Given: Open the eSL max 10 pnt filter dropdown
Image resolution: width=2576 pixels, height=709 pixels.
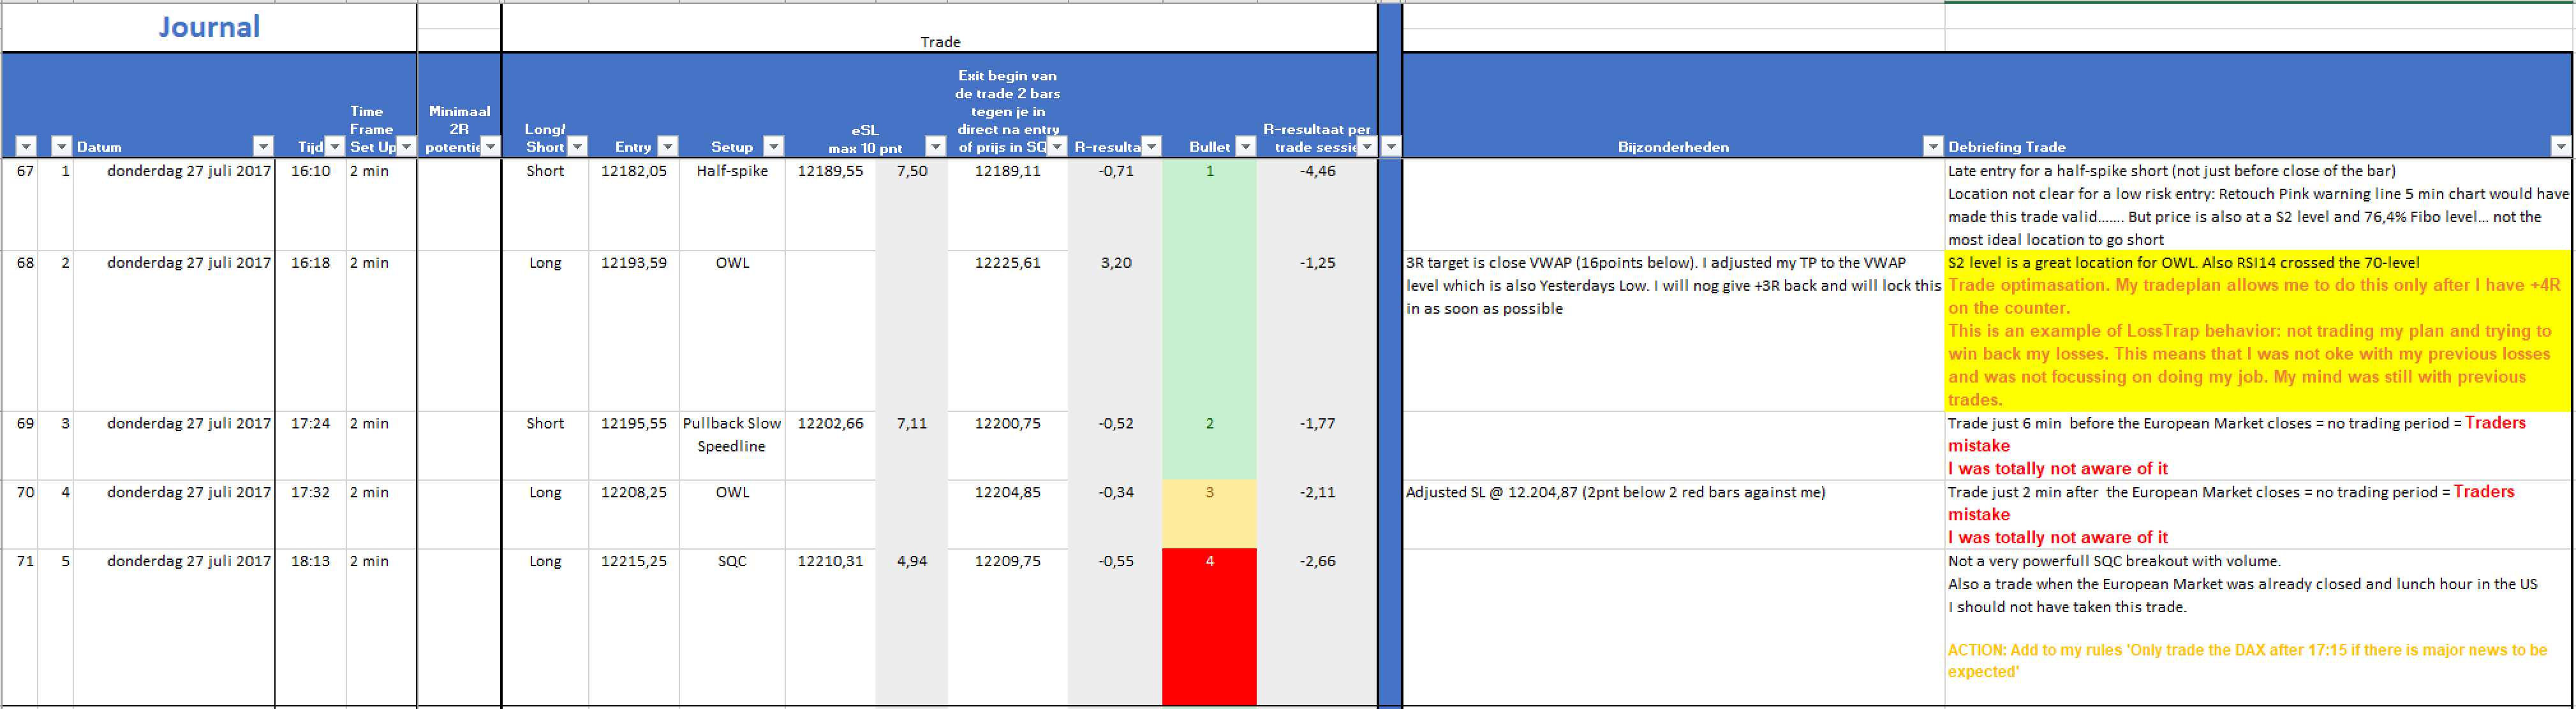Looking at the screenshot, I should click(x=936, y=146).
